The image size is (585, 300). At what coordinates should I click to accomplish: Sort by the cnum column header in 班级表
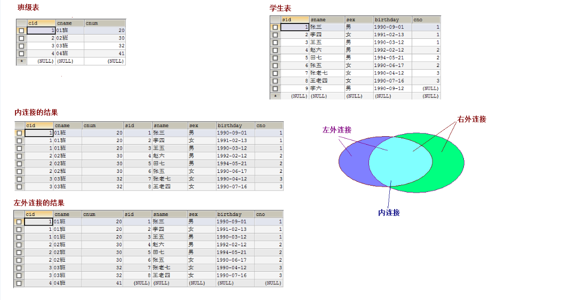(x=105, y=23)
